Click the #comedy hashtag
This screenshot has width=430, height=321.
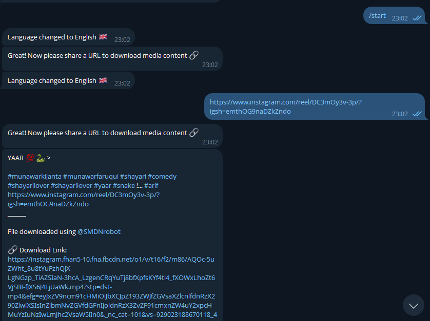click(x=162, y=177)
